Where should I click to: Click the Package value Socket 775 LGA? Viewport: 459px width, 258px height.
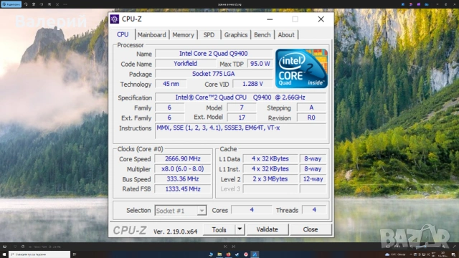point(214,74)
